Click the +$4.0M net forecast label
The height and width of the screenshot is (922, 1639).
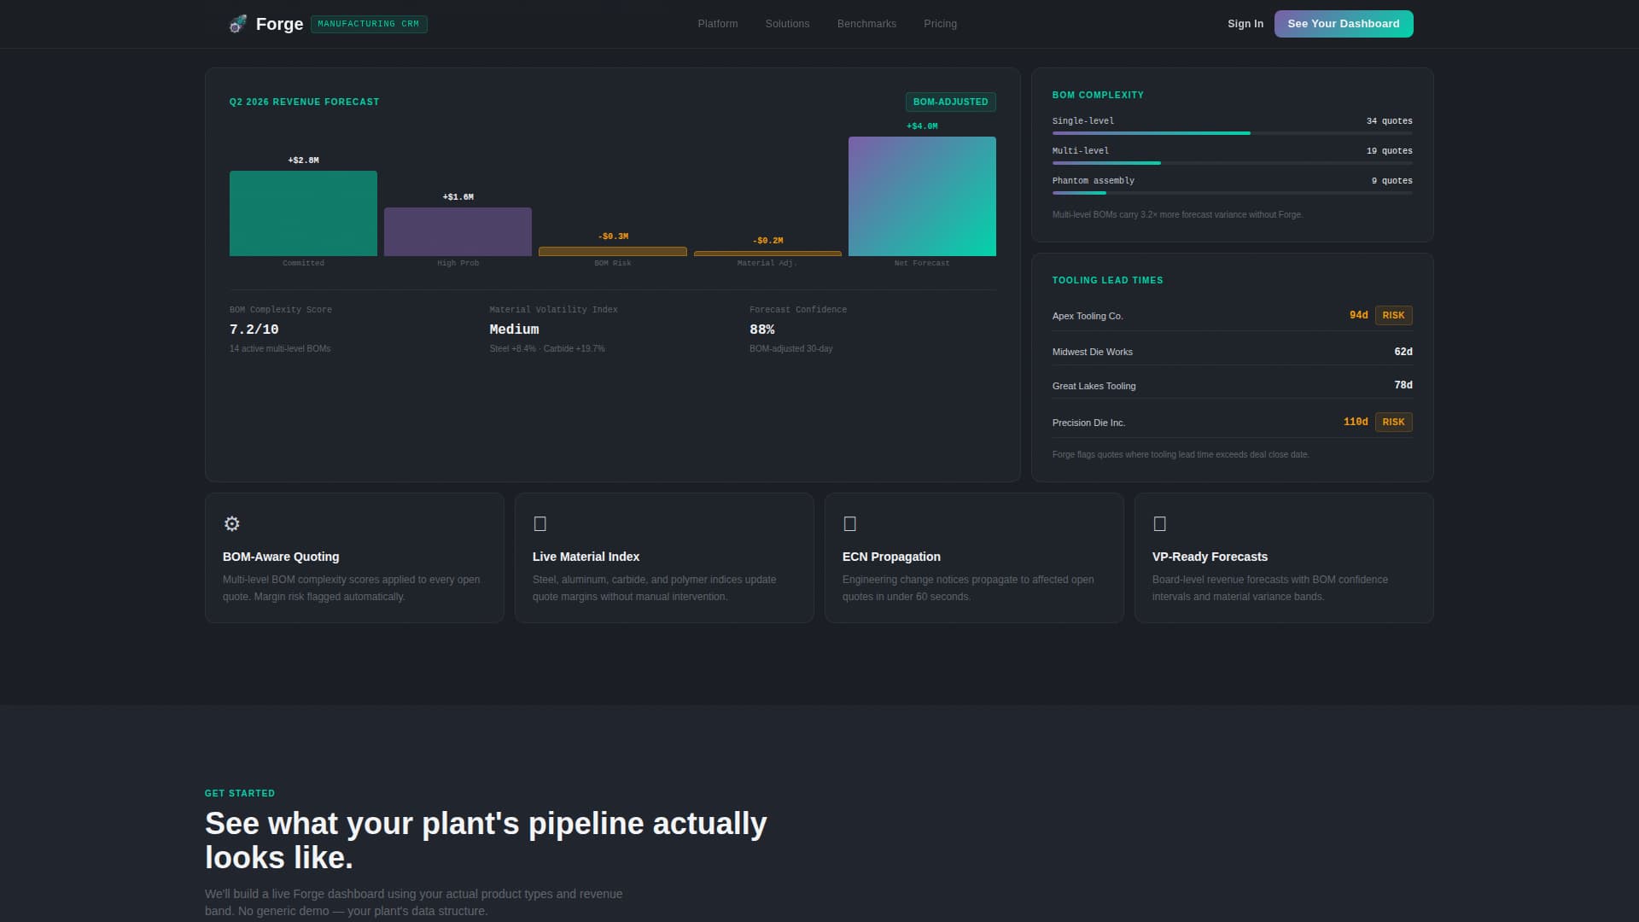[x=922, y=126]
